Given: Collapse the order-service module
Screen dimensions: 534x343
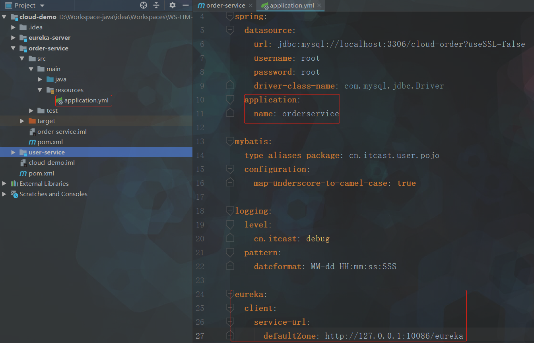Looking at the screenshot, I should (x=13, y=48).
